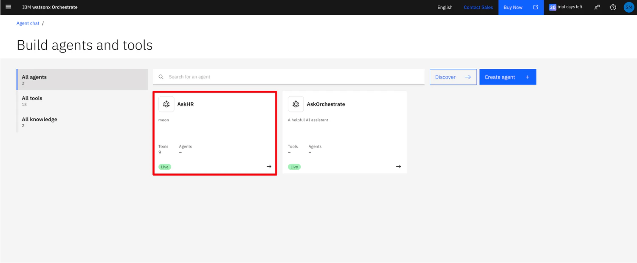Image resolution: width=637 pixels, height=263 pixels.
Task: Click 'A helpful AI assistant' description
Action: [308, 120]
